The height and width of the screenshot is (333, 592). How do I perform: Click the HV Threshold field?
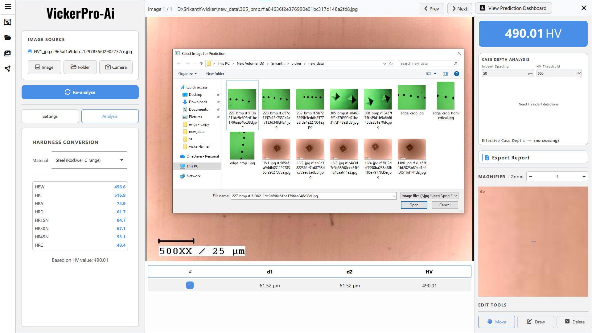pos(559,73)
